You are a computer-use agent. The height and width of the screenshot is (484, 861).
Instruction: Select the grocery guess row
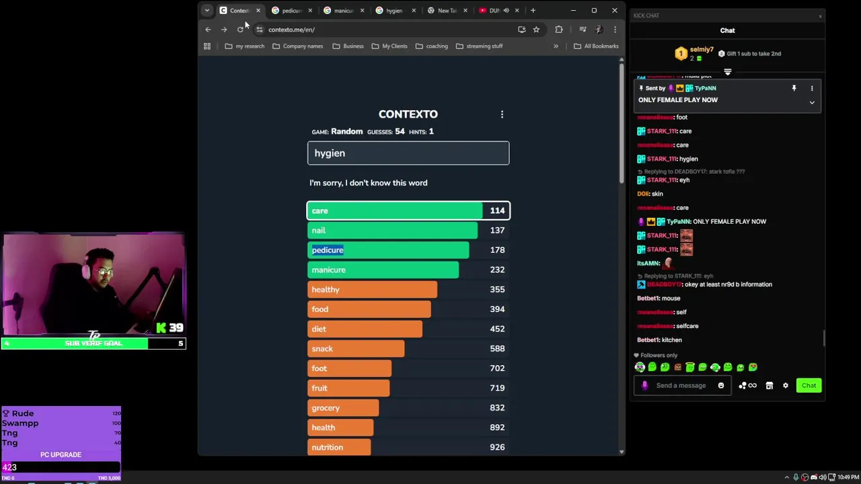point(408,408)
